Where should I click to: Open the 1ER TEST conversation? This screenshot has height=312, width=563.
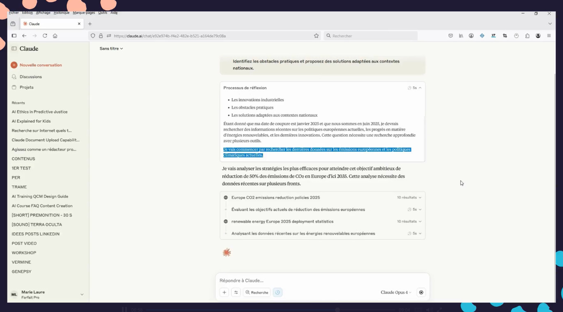(21, 168)
